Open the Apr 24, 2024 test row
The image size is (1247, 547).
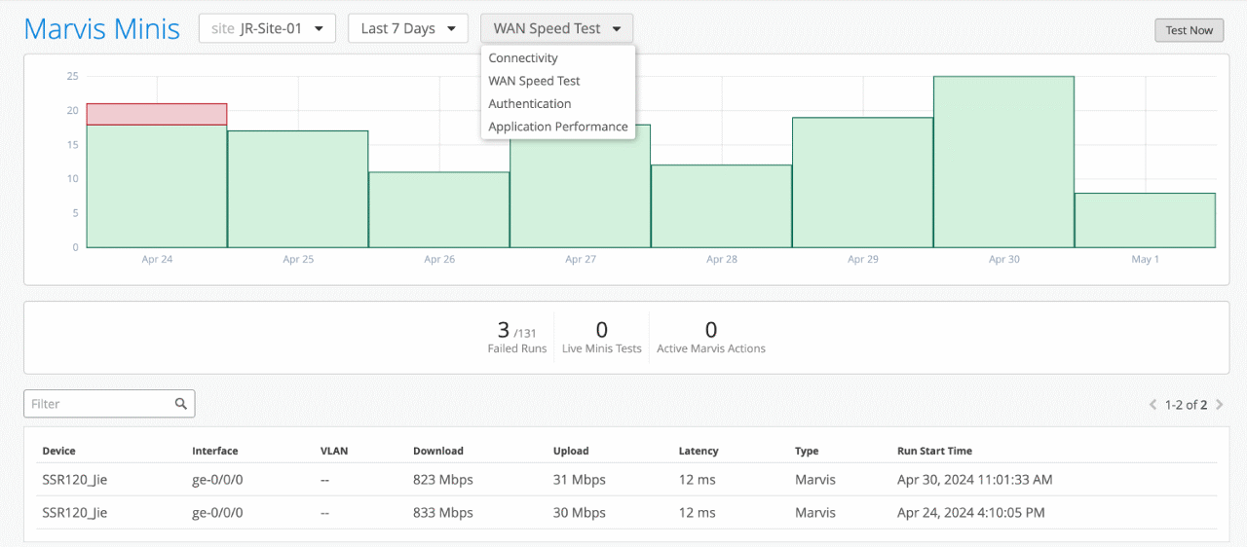[x=623, y=513]
